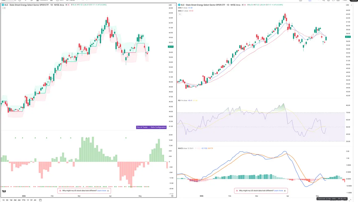Select the All time range

[x=35, y=200]
